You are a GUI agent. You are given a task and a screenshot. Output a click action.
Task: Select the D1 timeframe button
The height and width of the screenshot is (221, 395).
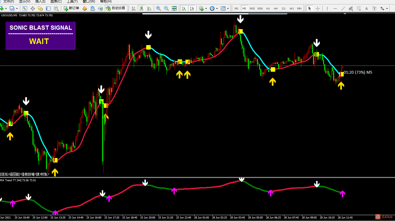click(x=284, y=8)
